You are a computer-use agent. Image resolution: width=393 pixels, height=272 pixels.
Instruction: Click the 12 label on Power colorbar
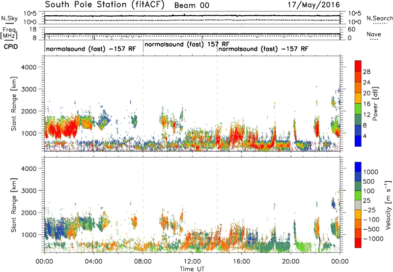(x=366, y=115)
